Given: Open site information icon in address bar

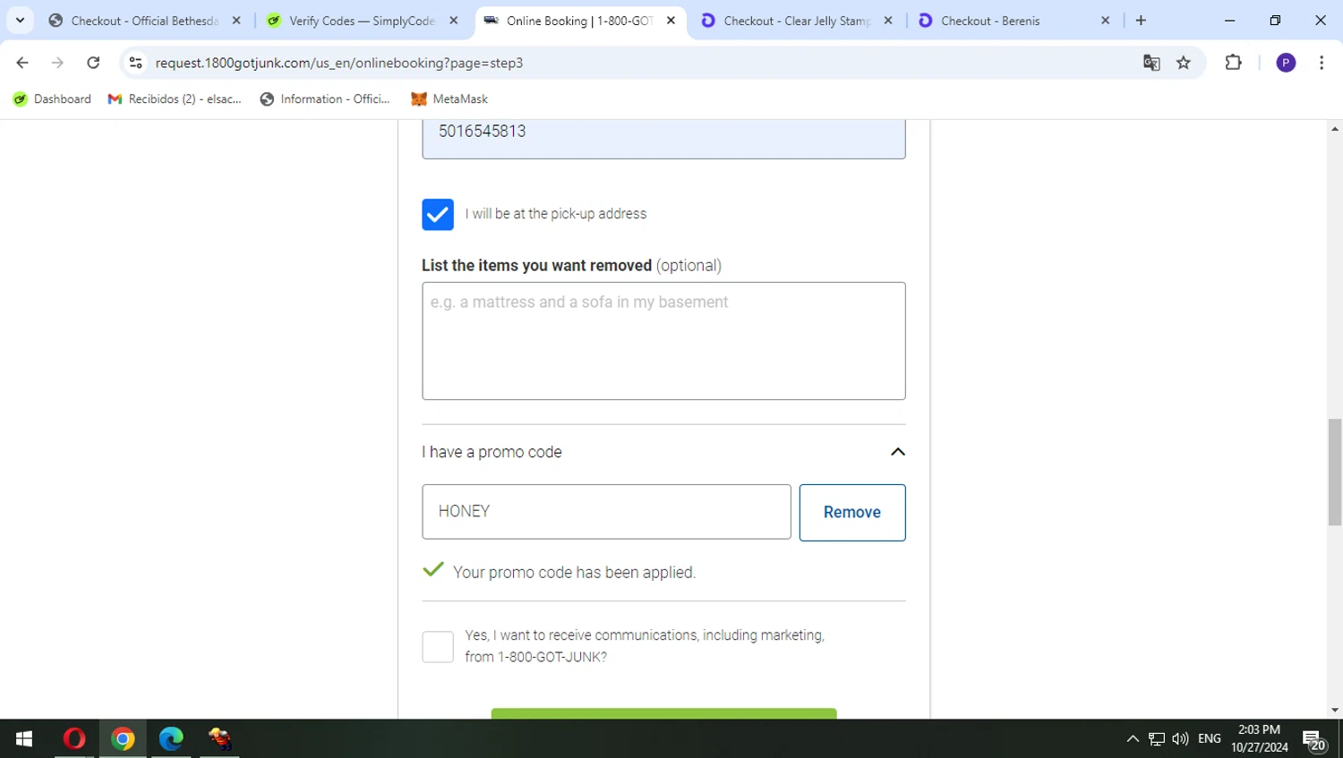Looking at the screenshot, I should coord(136,63).
